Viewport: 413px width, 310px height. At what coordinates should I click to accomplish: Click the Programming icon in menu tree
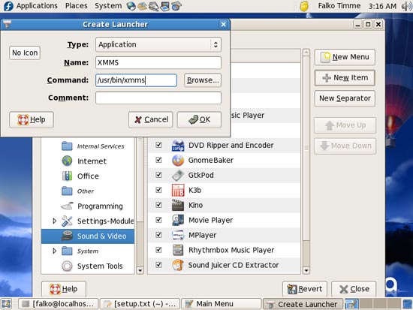pyautogui.click(x=67, y=206)
